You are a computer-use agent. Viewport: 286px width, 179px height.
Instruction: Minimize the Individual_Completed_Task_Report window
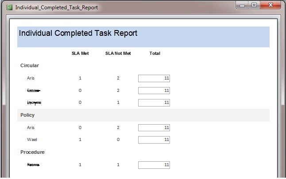pos(242,5)
